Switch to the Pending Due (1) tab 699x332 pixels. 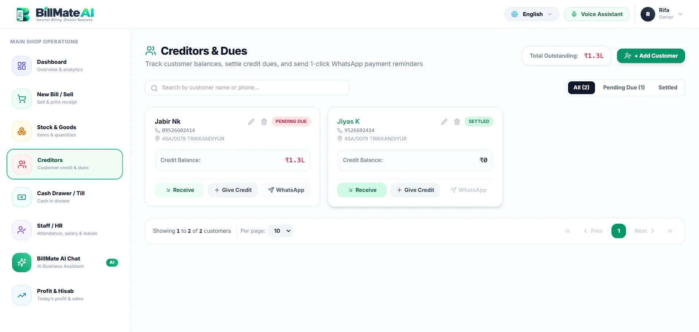[x=624, y=88]
